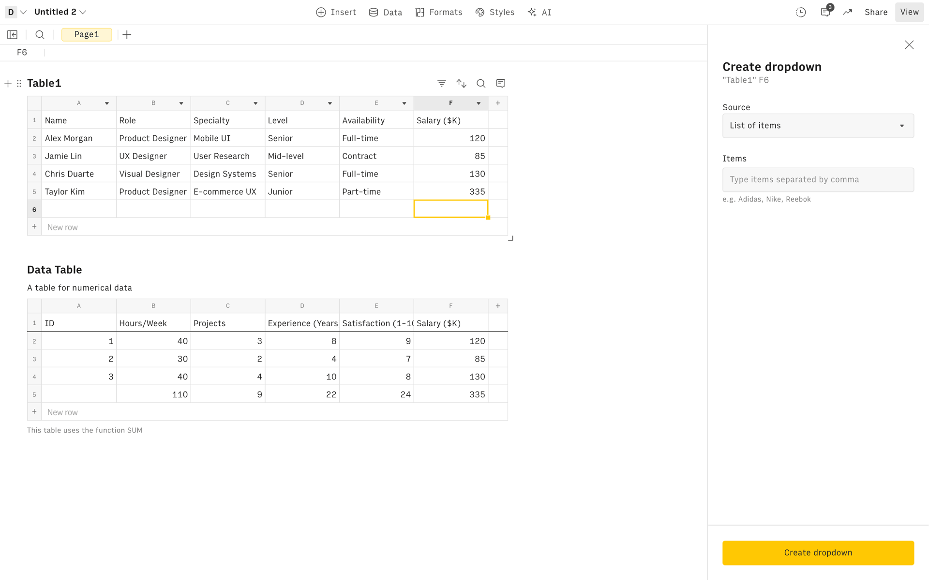Select the E-commerce UX cell
929x580 pixels.
tap(228, 192)
